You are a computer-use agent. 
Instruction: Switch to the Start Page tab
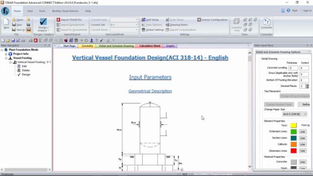(x=69, y=46)
